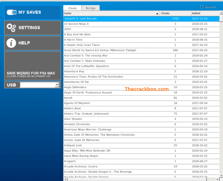Image resolution: width=223 pixels, height=181 pixels.
Task: Click the vertical scrollbar down arrow
Action: [x=221, y=175]
